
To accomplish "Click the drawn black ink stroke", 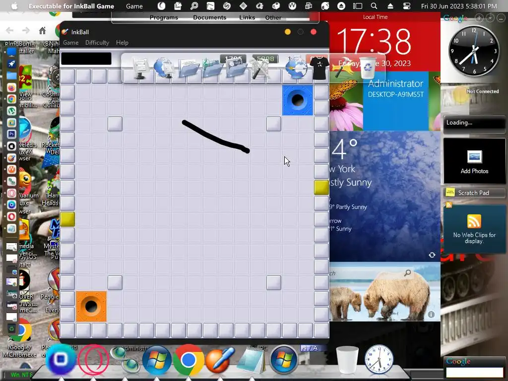I will pos(215,137).
